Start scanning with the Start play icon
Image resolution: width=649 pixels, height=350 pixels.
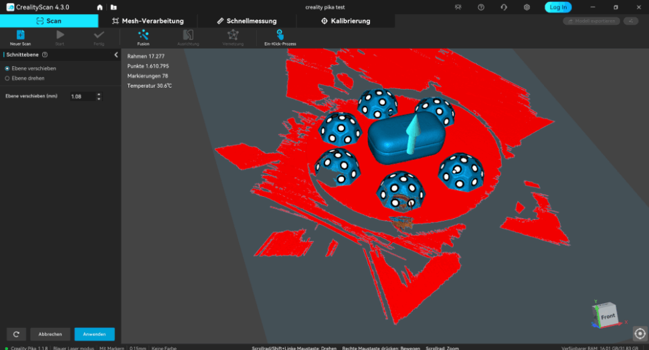click(x=60, y=35)
